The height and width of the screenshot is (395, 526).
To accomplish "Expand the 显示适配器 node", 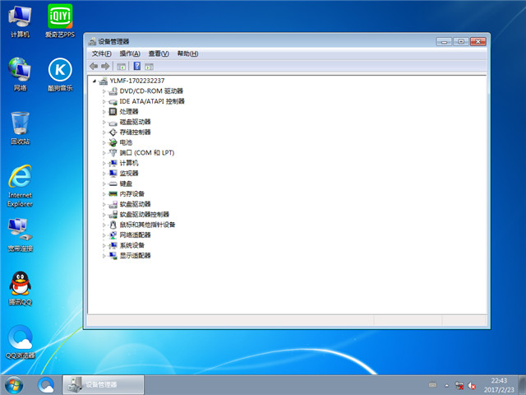I will click(104, 256).
